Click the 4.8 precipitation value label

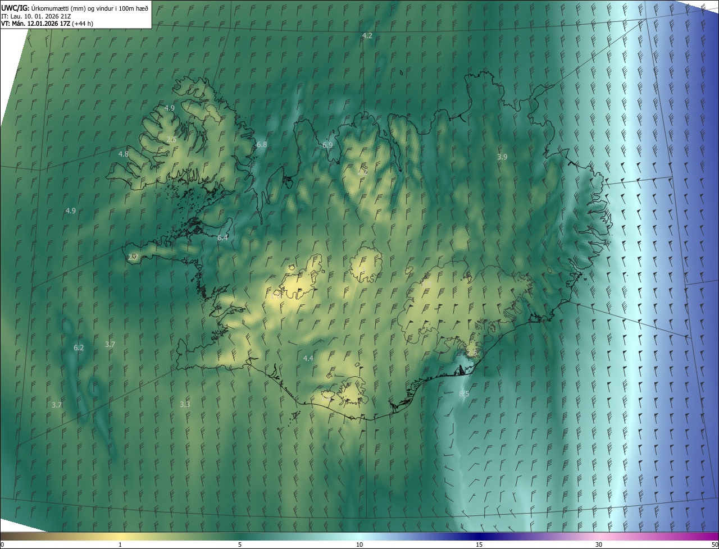(x=124, y=154)
